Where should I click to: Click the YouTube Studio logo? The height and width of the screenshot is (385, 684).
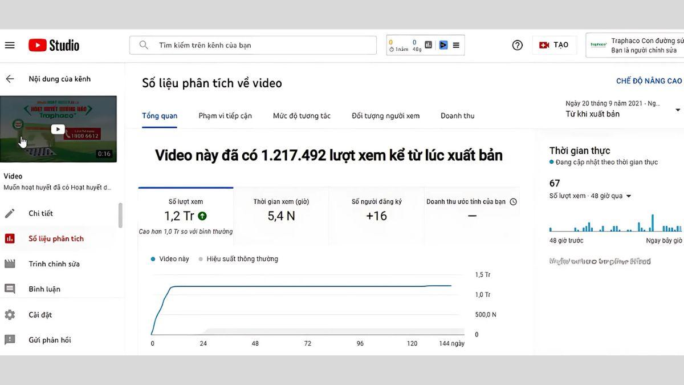54,45
